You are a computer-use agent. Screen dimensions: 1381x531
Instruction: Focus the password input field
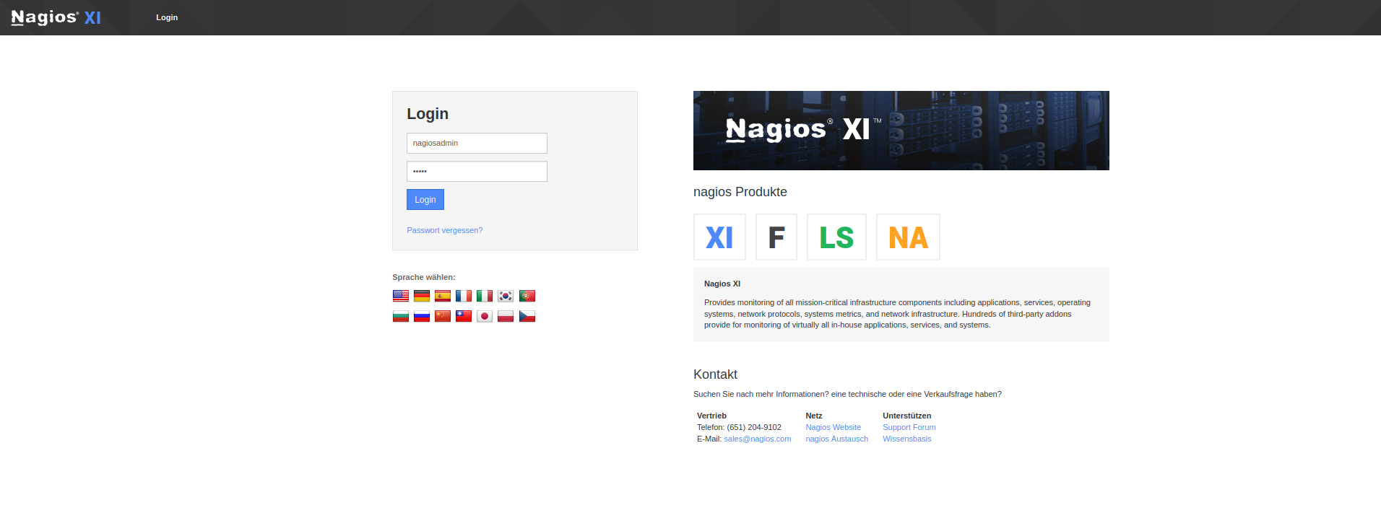(x=477, y=172)
